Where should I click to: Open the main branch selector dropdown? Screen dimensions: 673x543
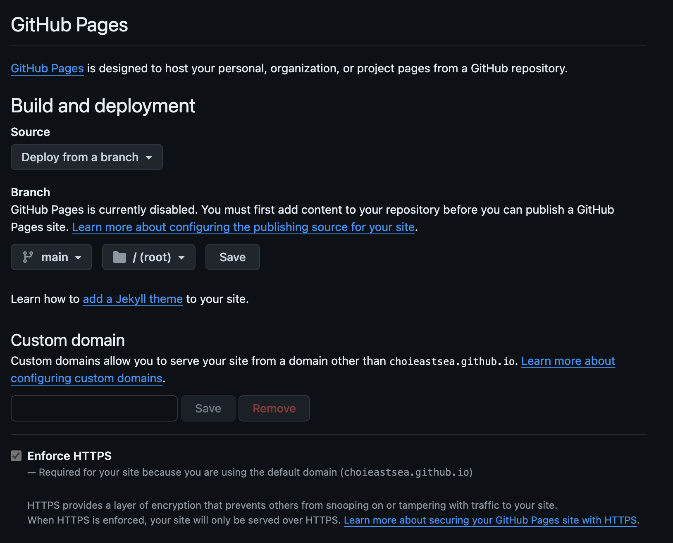[x=51, y=257]
